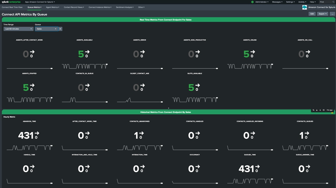Viewport: 336px width, 188px height.
Task: Click the Amazon Connect for Splunk cloud logo
Action: [x=305, y=7]
